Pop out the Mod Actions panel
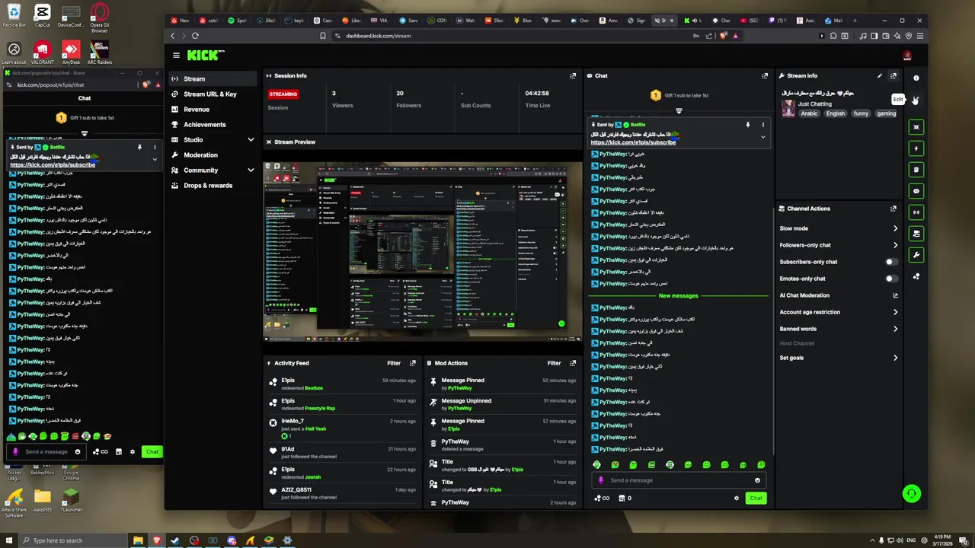975x548 pixels. click(573, 363)
